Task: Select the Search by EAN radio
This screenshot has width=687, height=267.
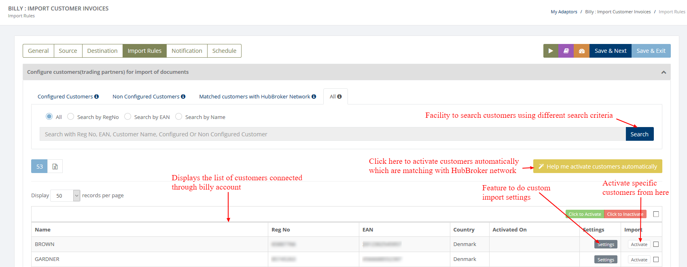Action: 127,117
